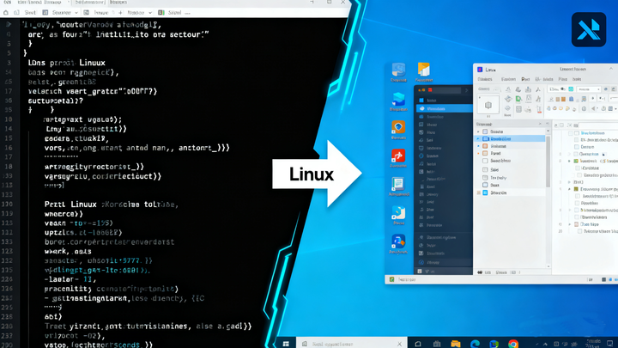Click the taskbar search box

tap(352, 344)
